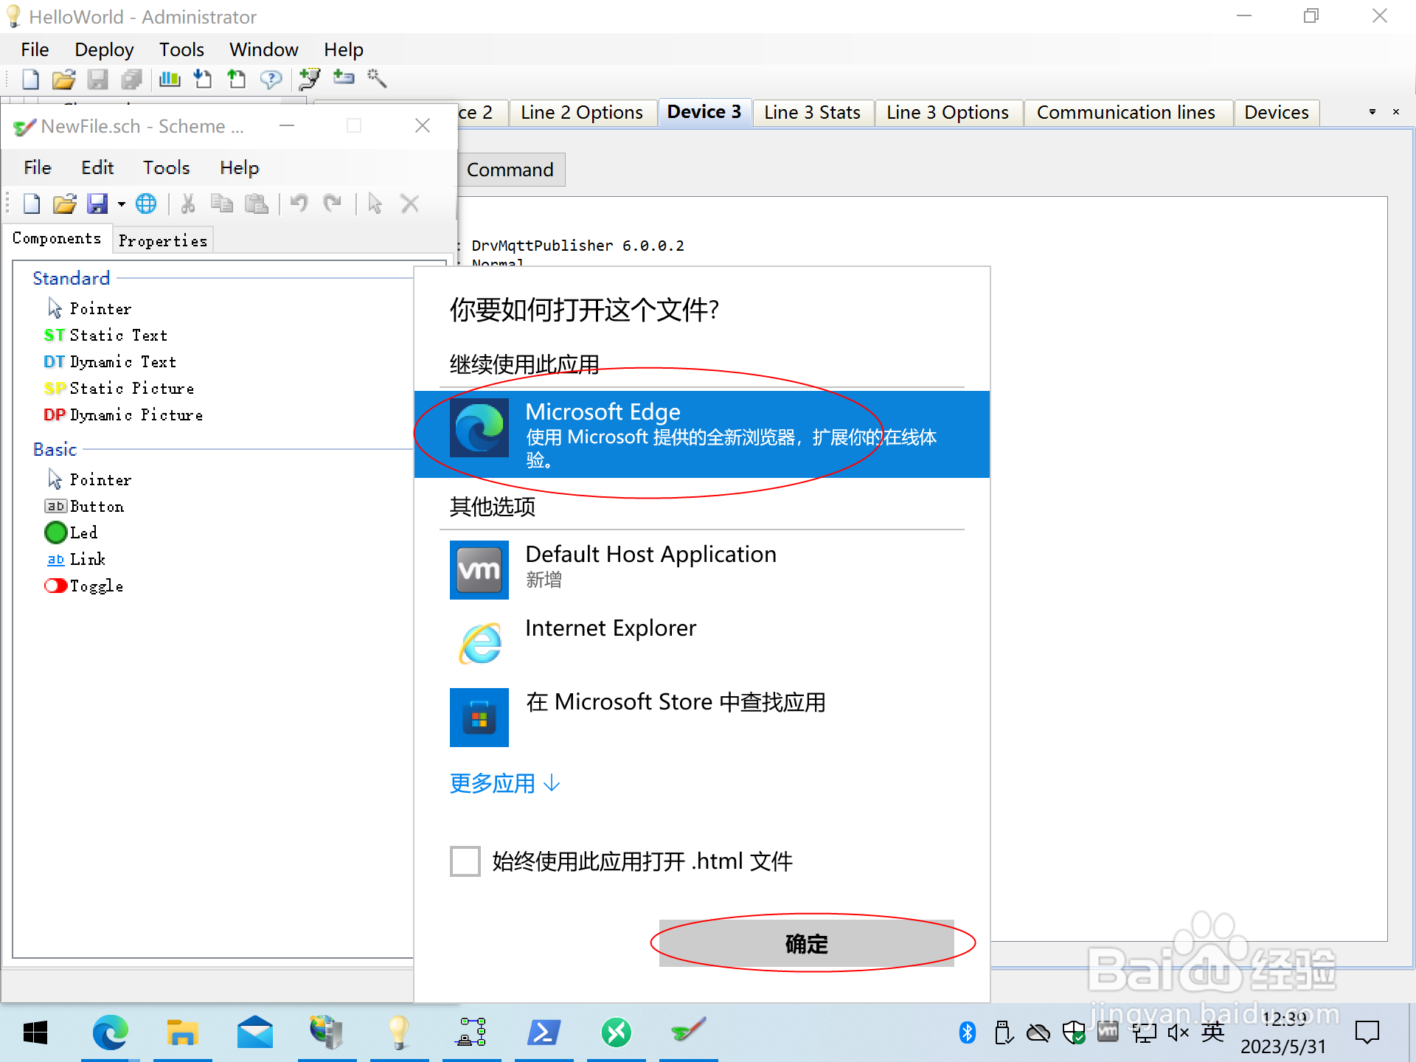
Task: Click New file icon in Administrator toolbar
Action: point(31,79)
